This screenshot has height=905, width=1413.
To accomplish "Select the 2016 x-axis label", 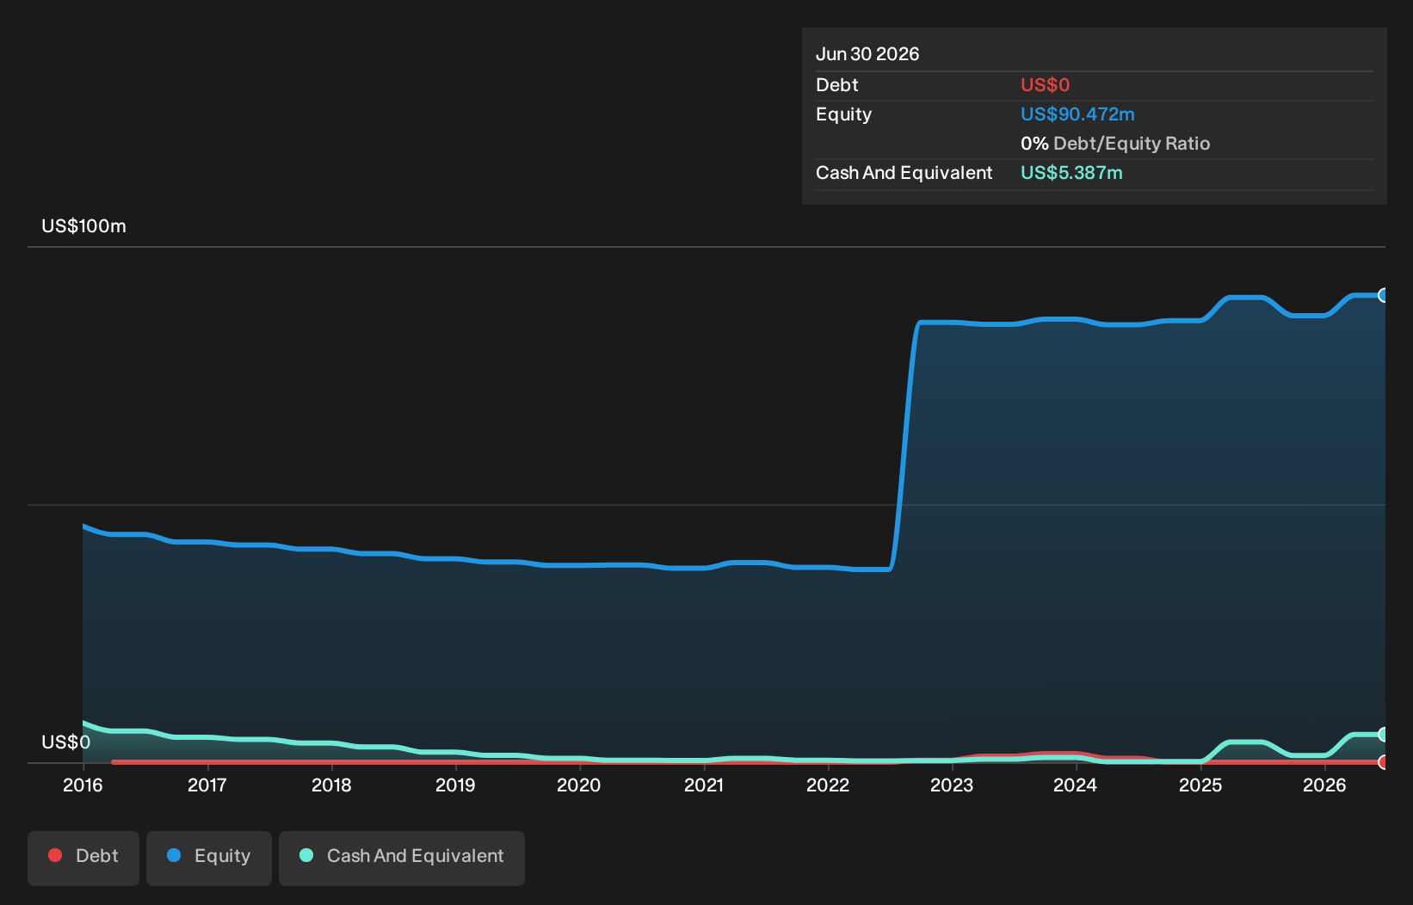I will click(83, 785).
